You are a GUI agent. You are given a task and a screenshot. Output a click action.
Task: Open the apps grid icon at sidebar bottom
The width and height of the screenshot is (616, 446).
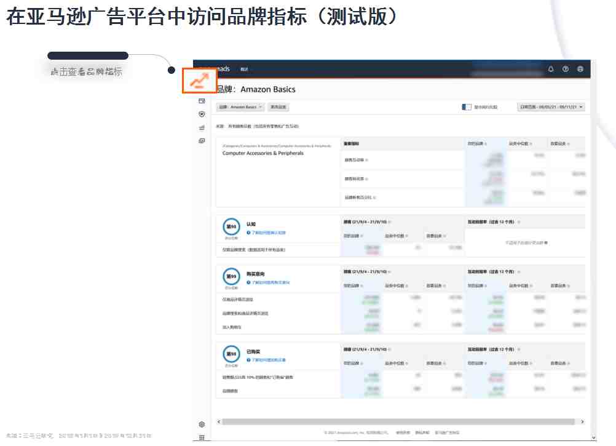pos(202,437)
